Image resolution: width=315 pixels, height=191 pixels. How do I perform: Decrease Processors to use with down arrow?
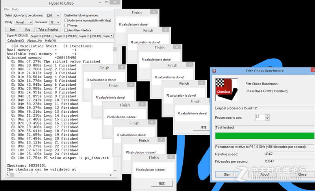click(x=267, y=119)
